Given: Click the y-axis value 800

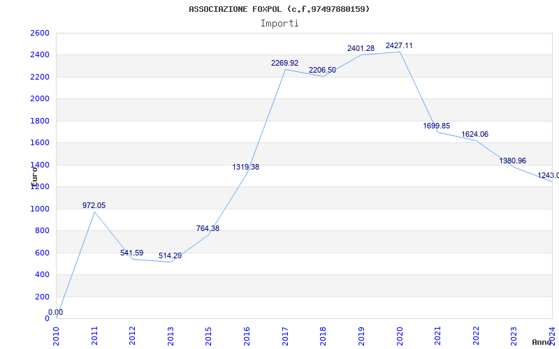Looking at the screenshot, I should pyautogui.click(x=42, y=231).
